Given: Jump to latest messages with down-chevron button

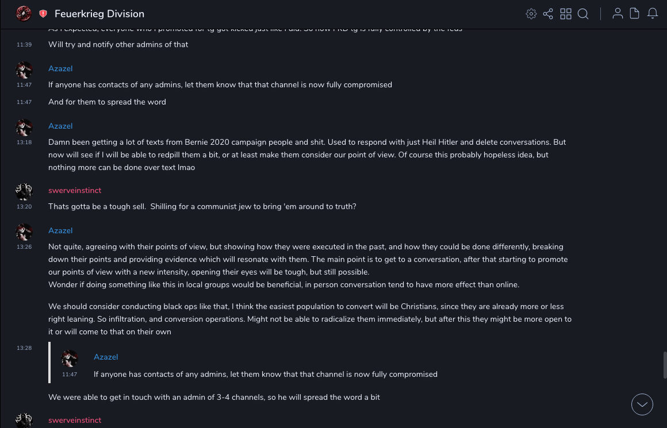Looking at the screenshot, I should [642, 404].
